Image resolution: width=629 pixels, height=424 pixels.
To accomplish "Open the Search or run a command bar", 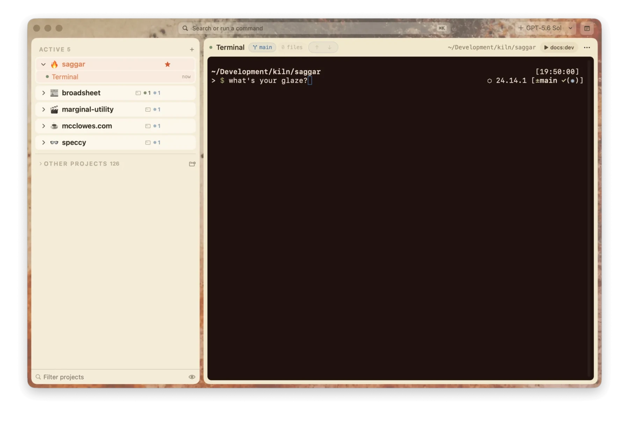I will pyautogui.click(x=314, y=28).
